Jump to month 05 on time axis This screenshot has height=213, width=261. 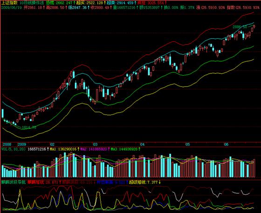[187, 144]
